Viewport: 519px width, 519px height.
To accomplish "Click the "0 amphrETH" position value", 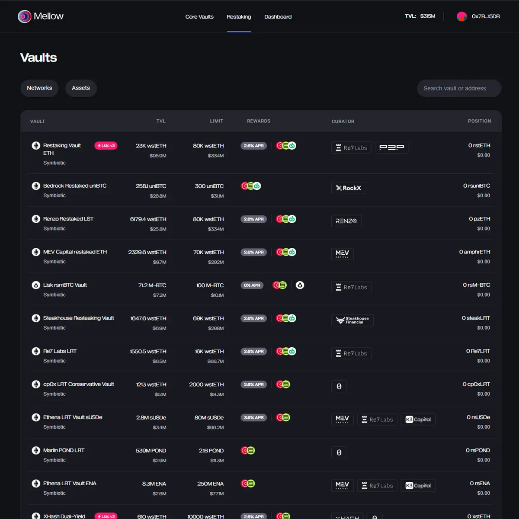I will [x=475, y=252].
